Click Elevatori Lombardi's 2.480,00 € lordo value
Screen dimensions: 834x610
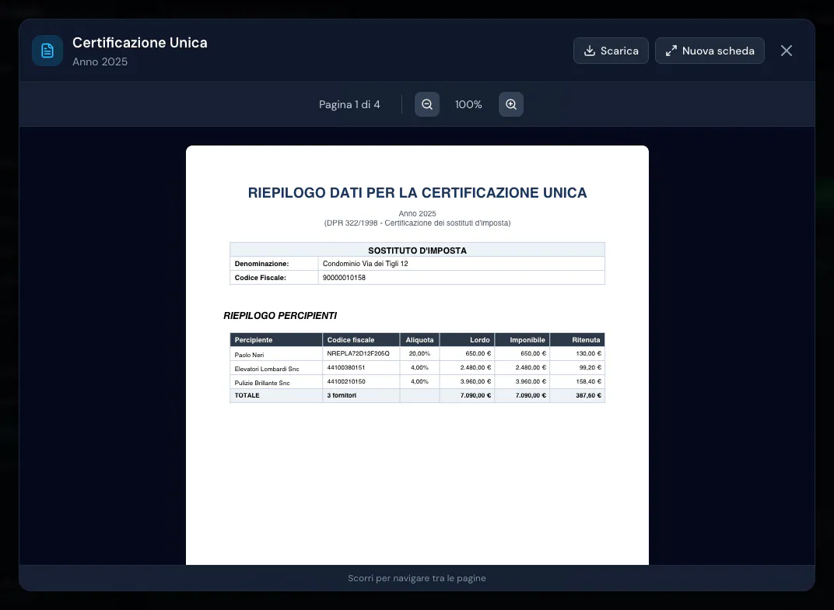[475, 367]
